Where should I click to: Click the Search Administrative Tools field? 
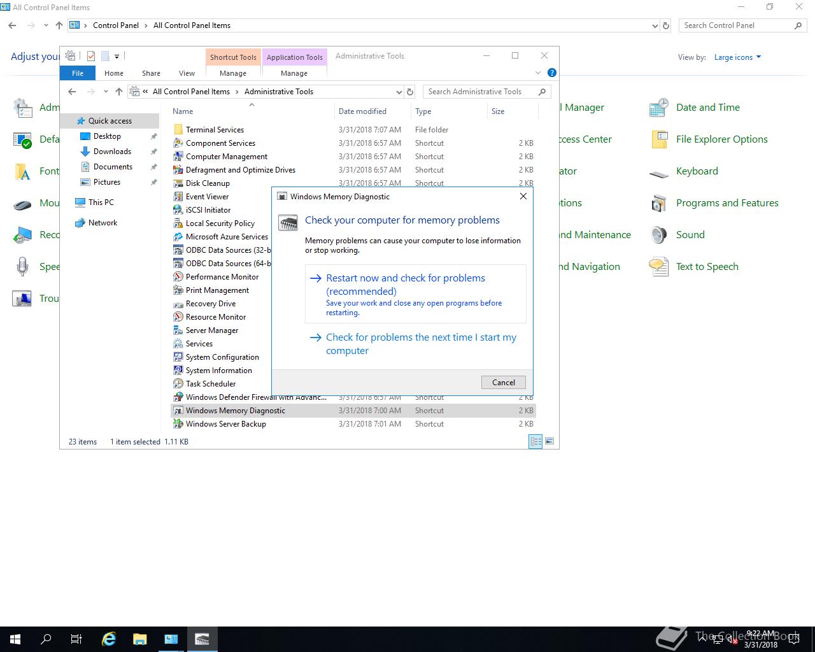pyautogui.click(x=486, y=92)
